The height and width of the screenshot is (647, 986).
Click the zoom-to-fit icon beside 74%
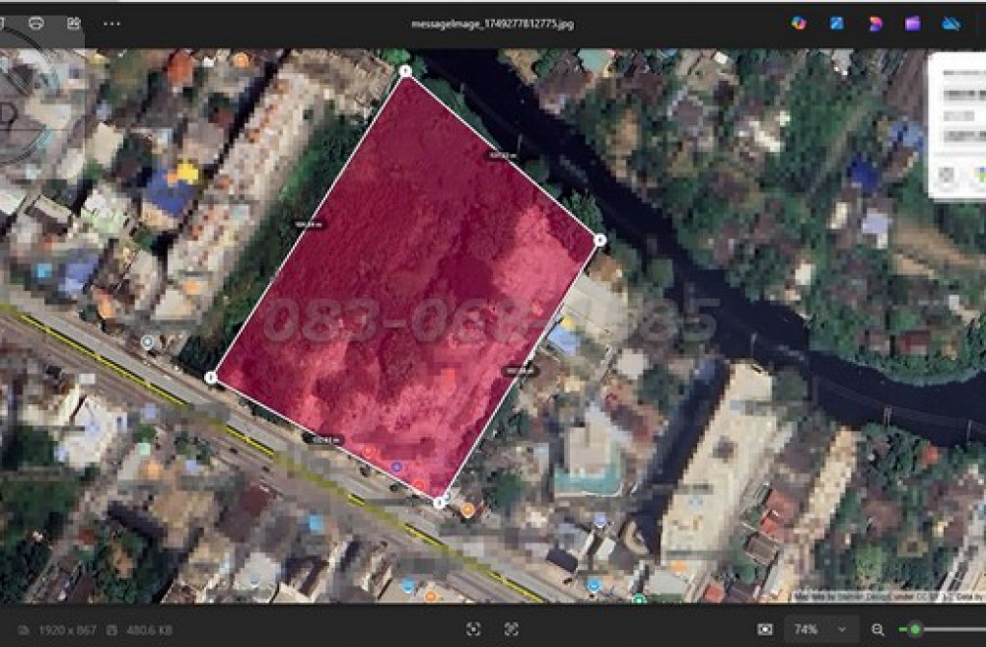(765, 629)
